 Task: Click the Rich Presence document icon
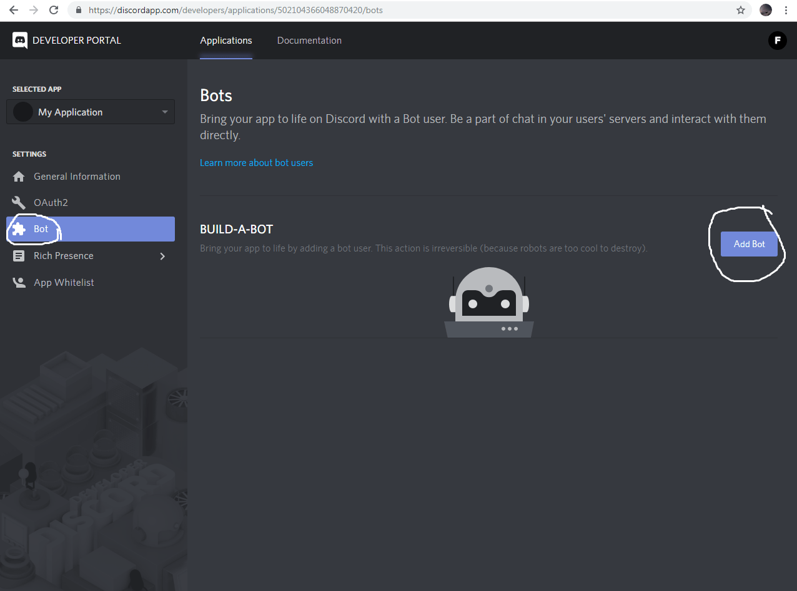[x=19, y=256]
